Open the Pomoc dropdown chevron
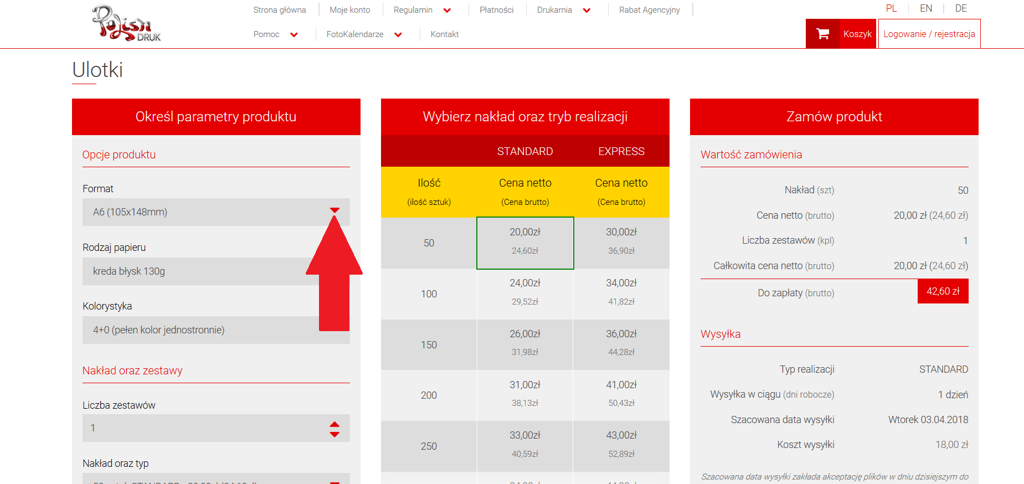Viewport: 1024px width, 484px height. pos(294,35)
